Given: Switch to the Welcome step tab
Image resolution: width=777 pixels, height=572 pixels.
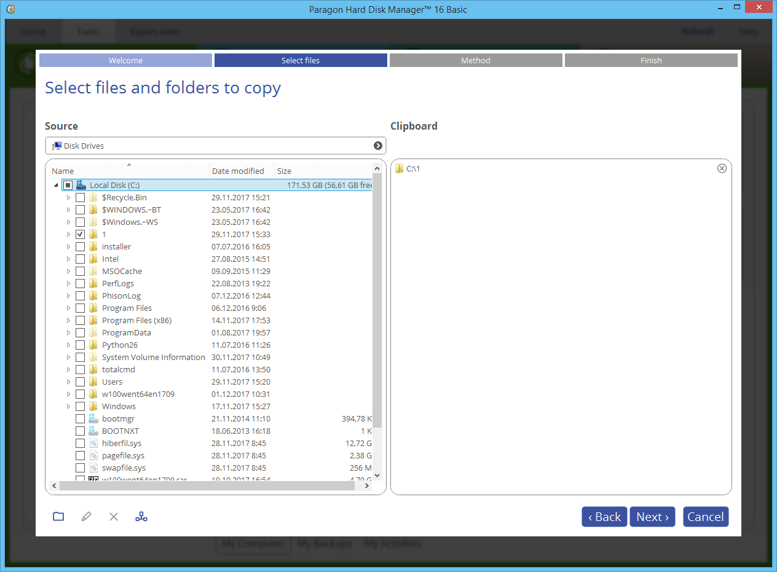Looking at the screenshot, I should pos(125,60).
